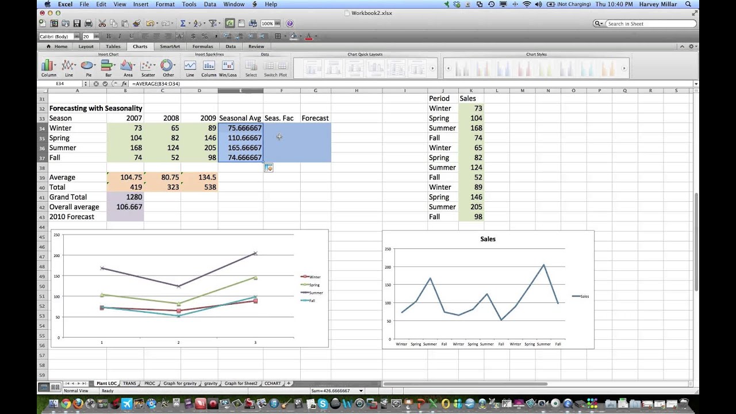Select cell containing 106.667 Overall average
The height and width of the screenshot is (414, 736).
point(125,207)
